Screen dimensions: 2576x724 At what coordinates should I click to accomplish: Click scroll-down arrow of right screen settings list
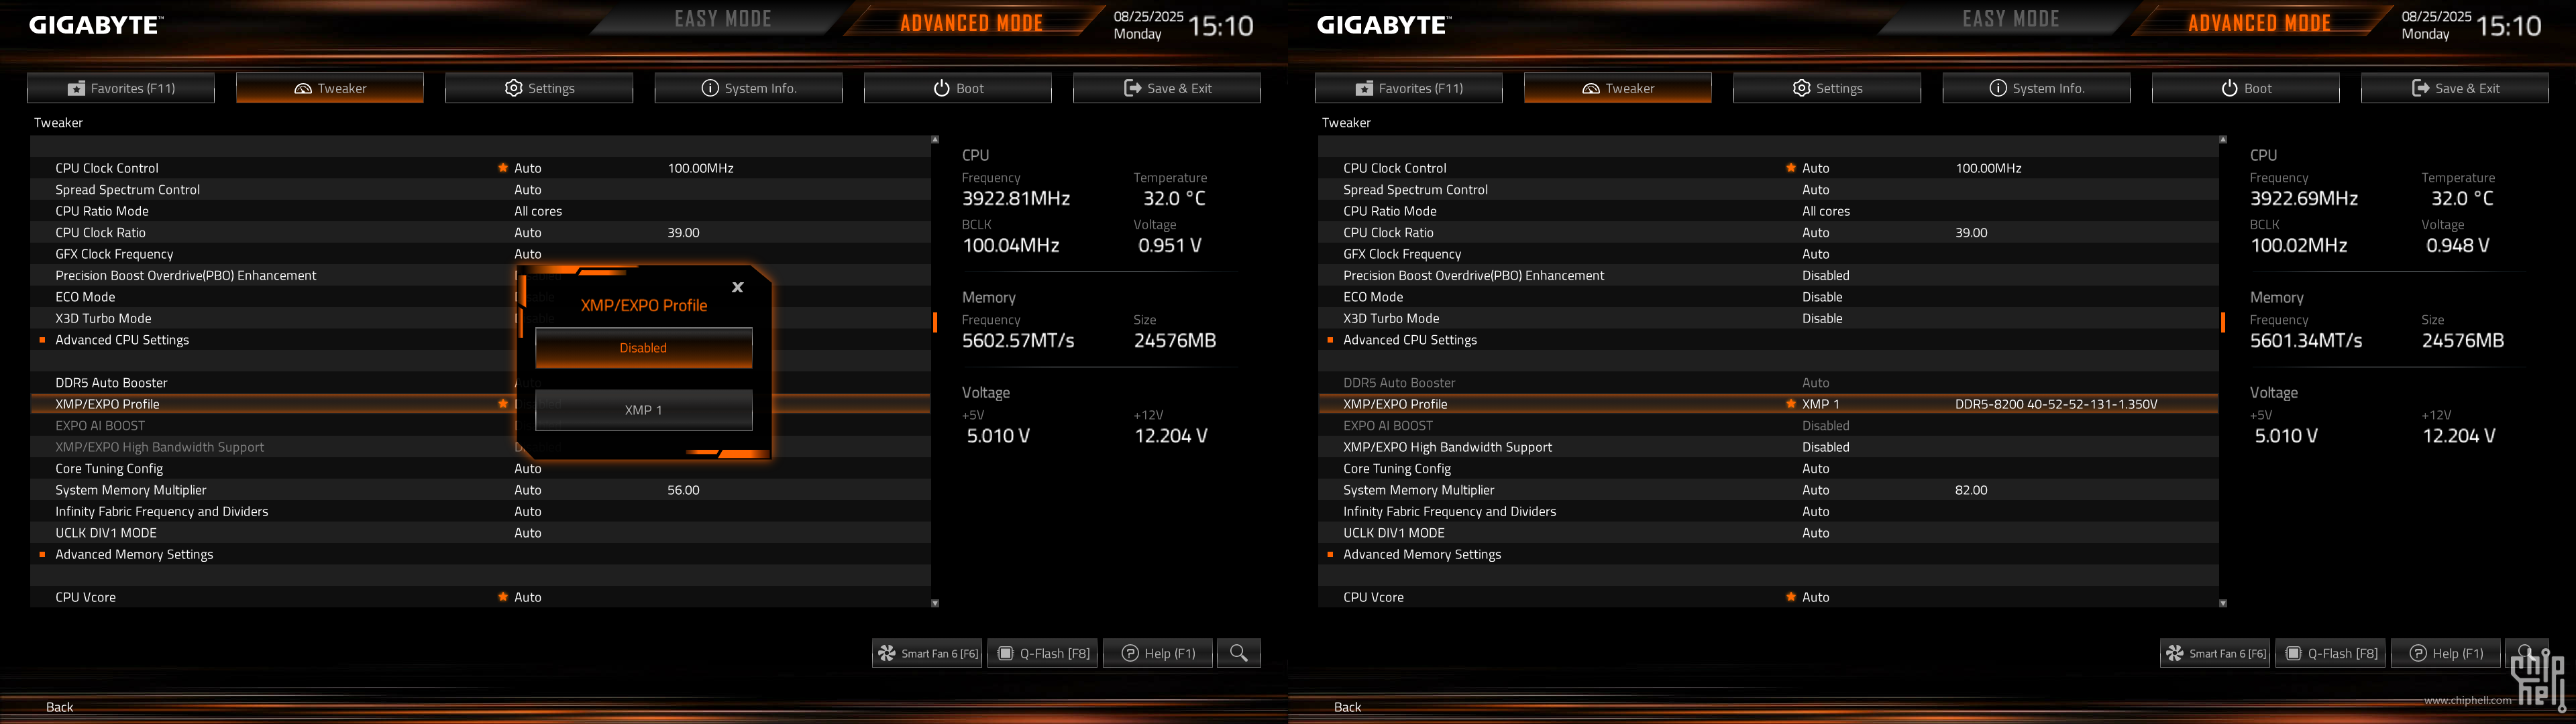(2223, 603)
